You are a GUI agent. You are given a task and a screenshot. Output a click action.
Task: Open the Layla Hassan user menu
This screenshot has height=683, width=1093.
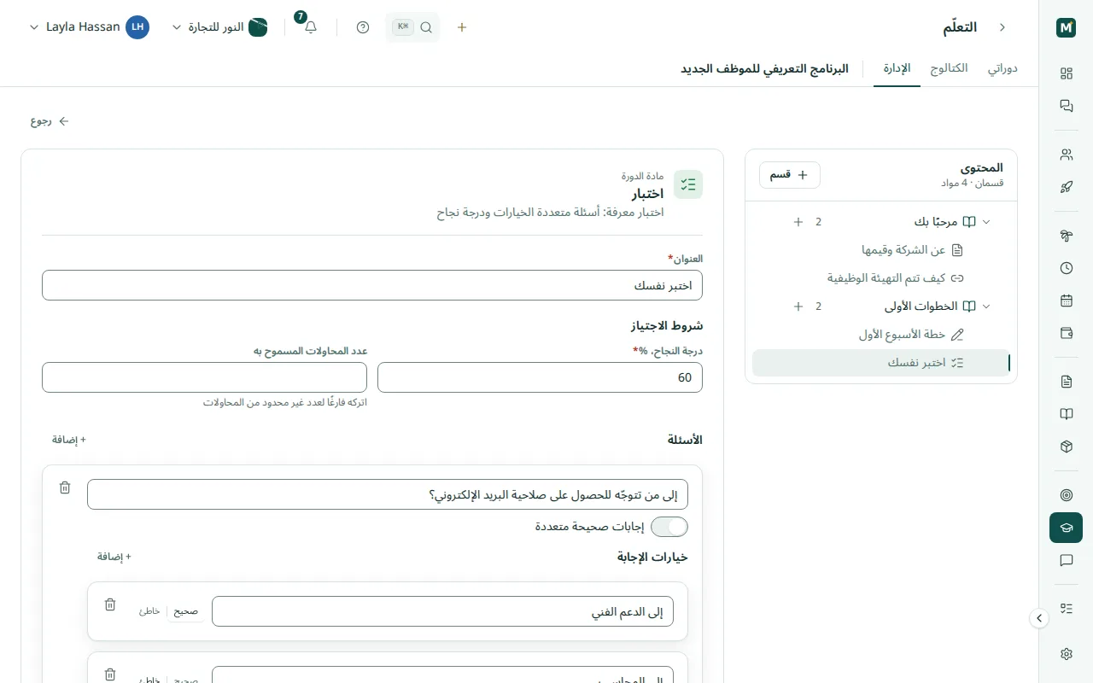point(89,27)
